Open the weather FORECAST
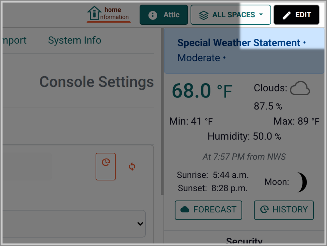The height and width of the screenshot is (246, 327). pos(208,210)
